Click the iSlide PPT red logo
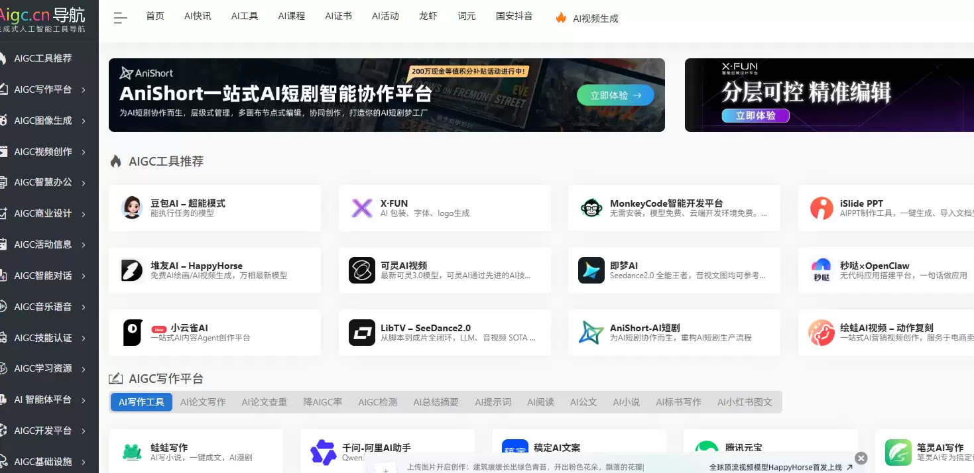 [822, 208]
